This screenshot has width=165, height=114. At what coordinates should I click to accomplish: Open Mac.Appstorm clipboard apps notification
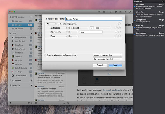149,34
